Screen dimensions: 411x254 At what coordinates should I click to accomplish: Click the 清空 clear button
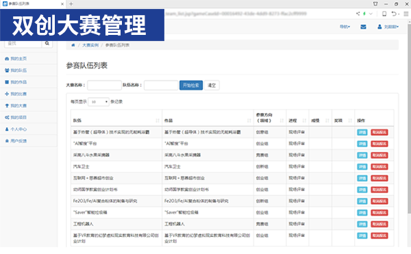[x=212, y=85]
